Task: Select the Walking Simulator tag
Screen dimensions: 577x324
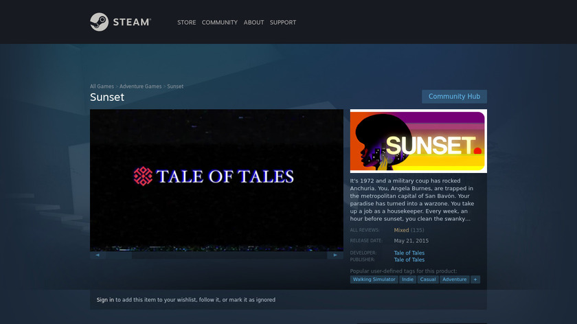Action: point(374,279)
